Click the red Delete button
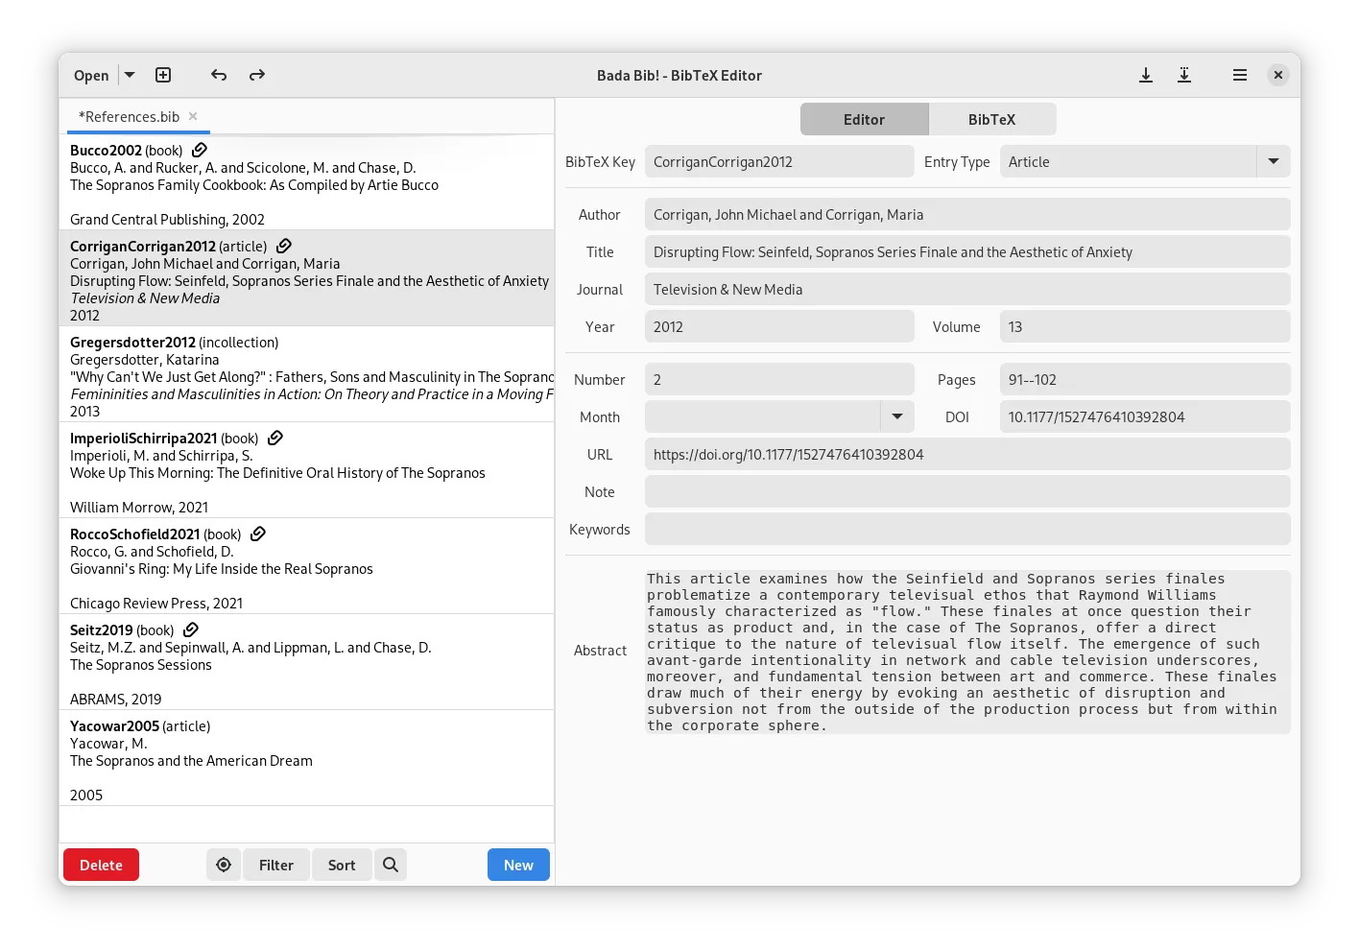Image resolution: width=1359 pixels, height=950 pixels. point(101,865)
